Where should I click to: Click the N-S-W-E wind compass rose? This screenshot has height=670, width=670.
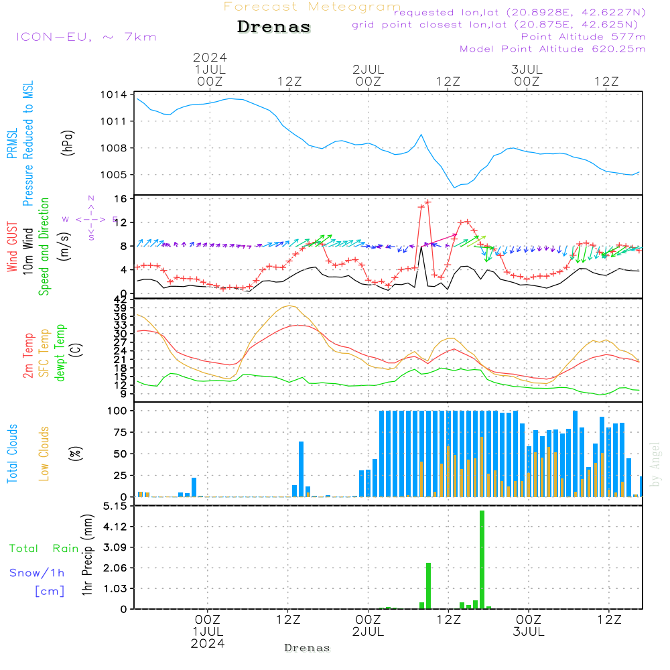tap(90, 219)
